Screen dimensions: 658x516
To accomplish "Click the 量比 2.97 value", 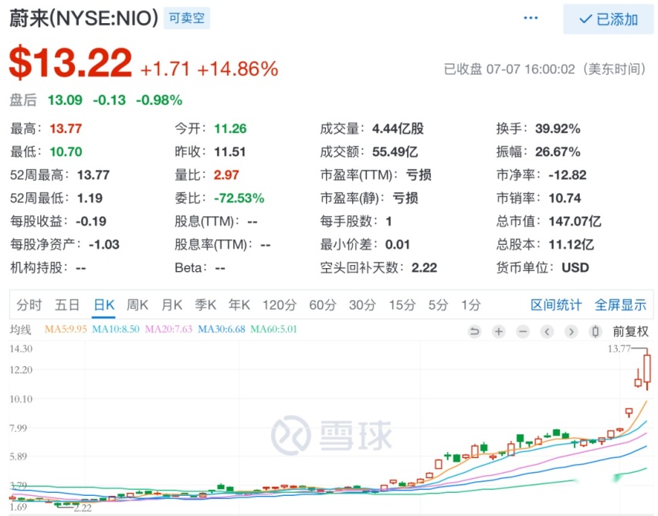I will click(226, 175).
